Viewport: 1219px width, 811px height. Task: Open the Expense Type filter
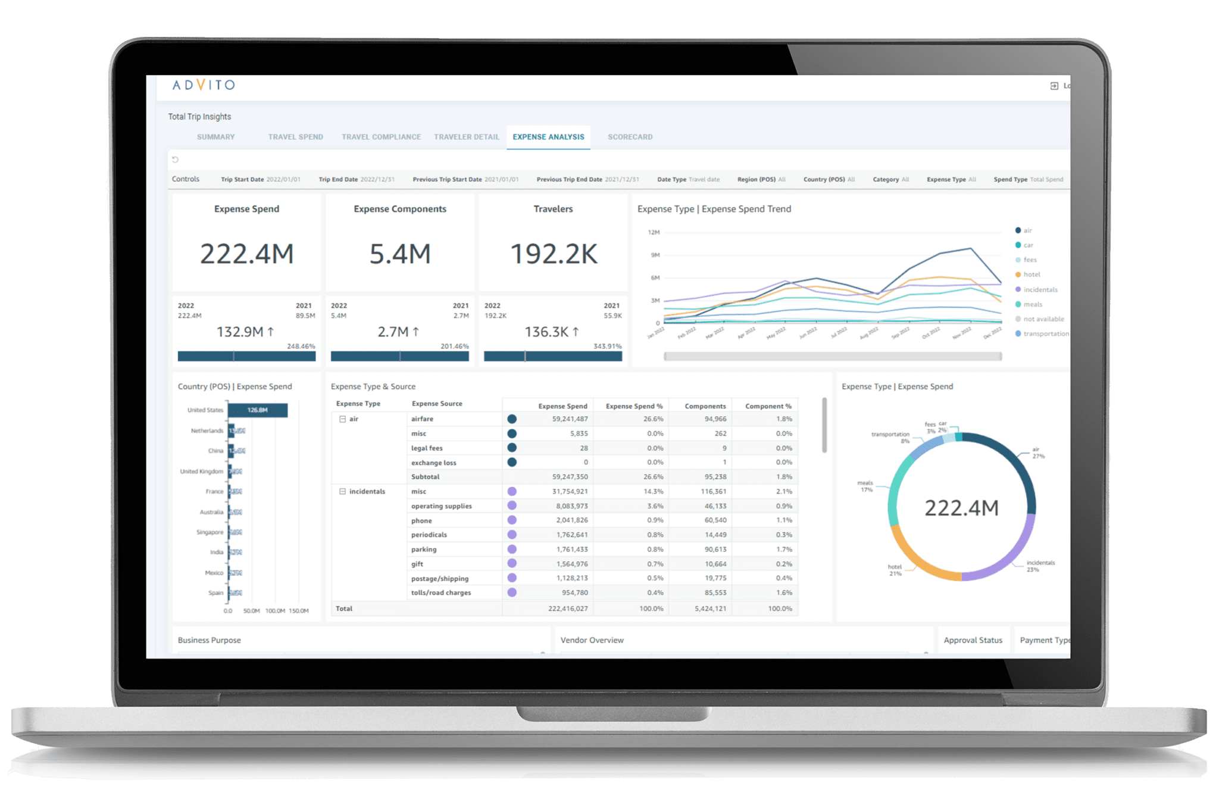[x=951, y=179]
